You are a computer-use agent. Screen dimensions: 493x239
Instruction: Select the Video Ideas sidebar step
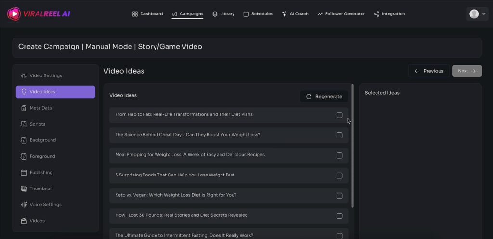55,92
